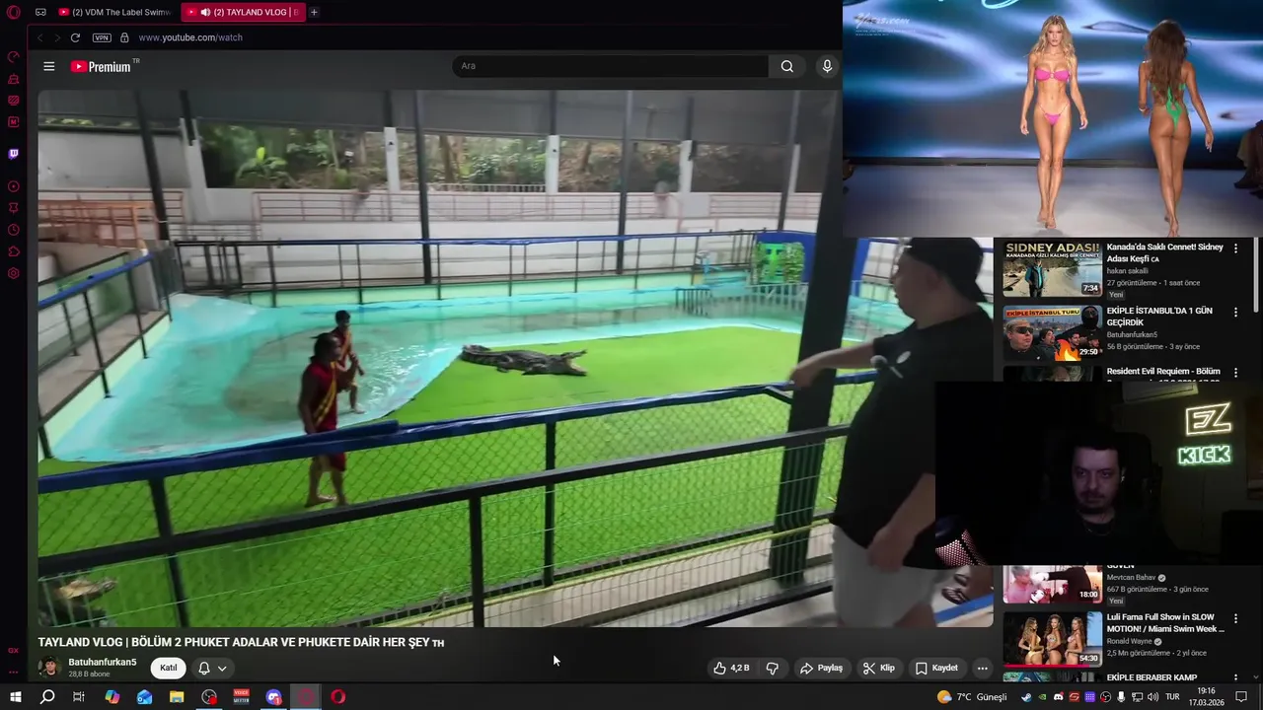Click the address bar showing youtube.com/watch

[190, 37]
